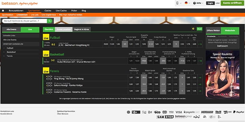Viewport: 245px width, 122px height.
Task: Click the eco payment logo
Action: [x=157, y=112]
